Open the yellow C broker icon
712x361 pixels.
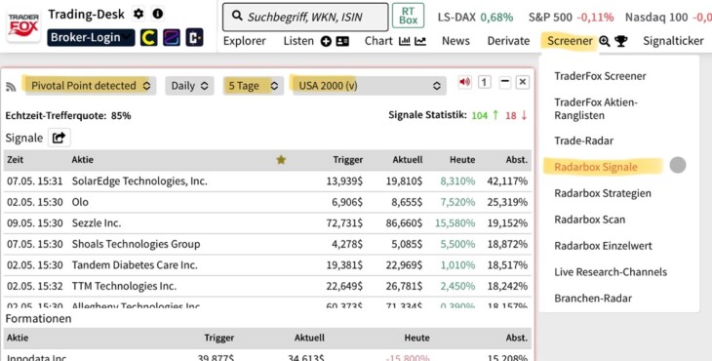[x=148, y=38]
